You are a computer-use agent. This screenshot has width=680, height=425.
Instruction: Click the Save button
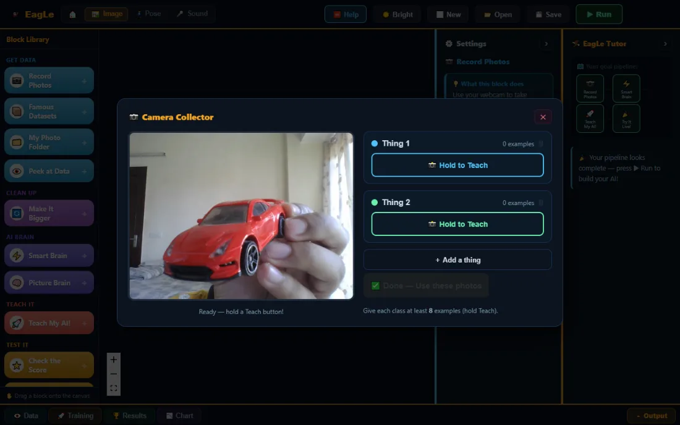(x=548, y=14)
